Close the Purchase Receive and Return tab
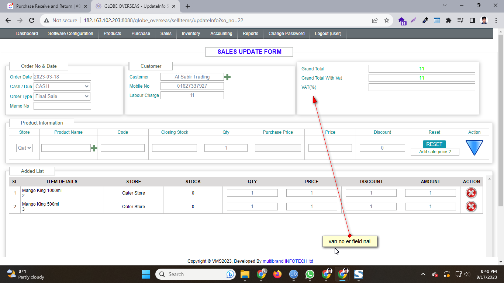Image resolution: width=504 pixels, height=283 pixels. [86, 6]
